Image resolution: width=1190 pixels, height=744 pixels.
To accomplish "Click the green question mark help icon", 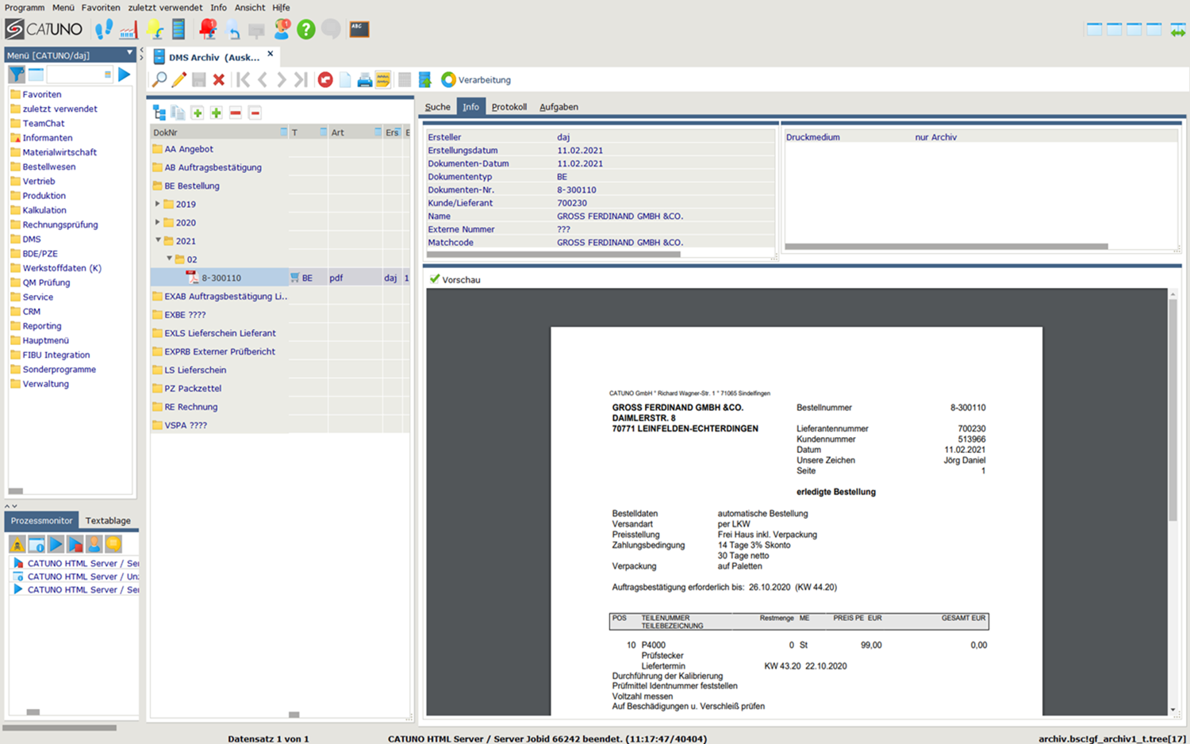I will (305, 29).
